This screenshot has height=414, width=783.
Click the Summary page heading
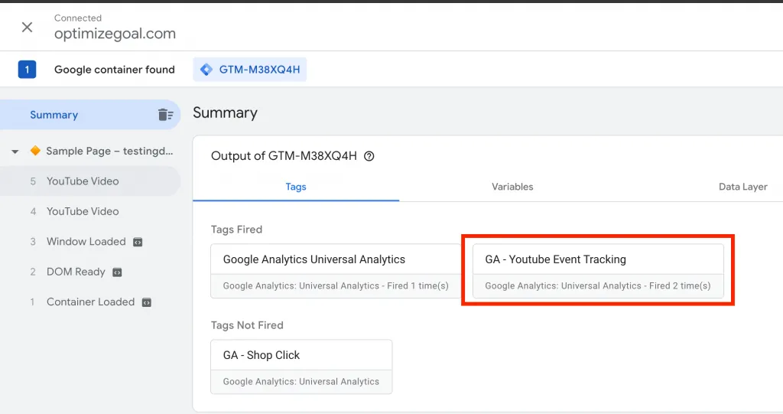[x=226, y=113]
